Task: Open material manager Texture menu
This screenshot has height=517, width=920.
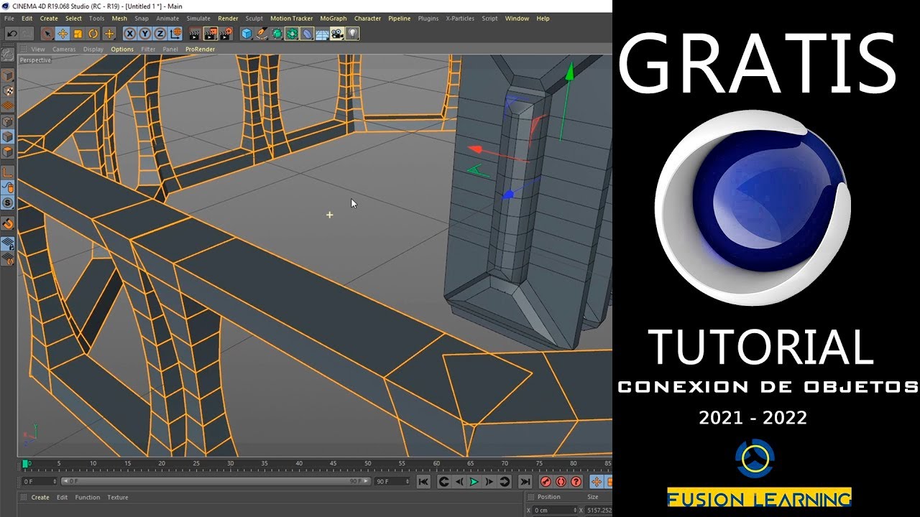Action: tap(118, 498)
